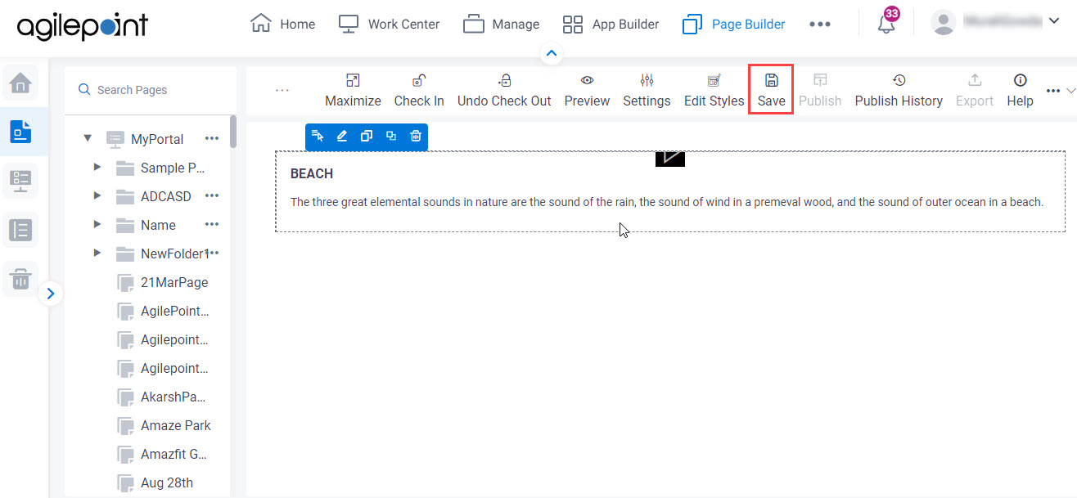This screenshot has height=498, width=1077.
Task: Click the sidebar list layout icon
Action: click(20, 230)
